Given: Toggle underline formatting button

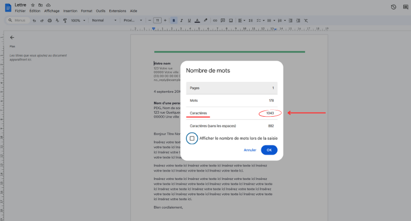Looking at the screenshot, I should point(190,21).
